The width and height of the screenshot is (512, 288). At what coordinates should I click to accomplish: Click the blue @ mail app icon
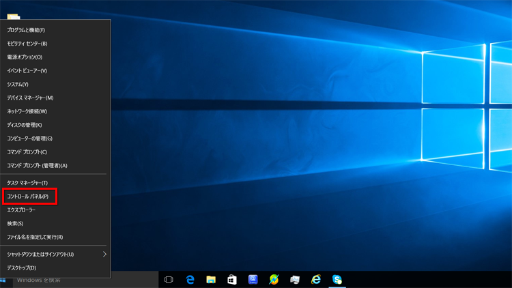253,280
